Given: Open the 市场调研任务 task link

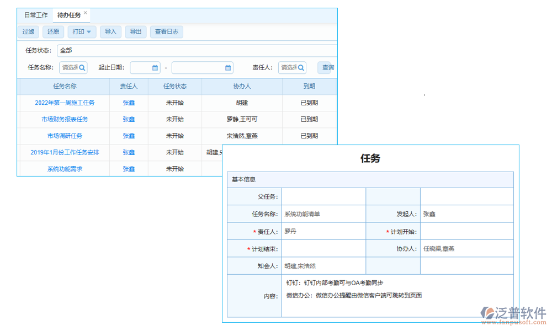Looking at the screenshot, I should pyautogui.click(x=64, y=136).
